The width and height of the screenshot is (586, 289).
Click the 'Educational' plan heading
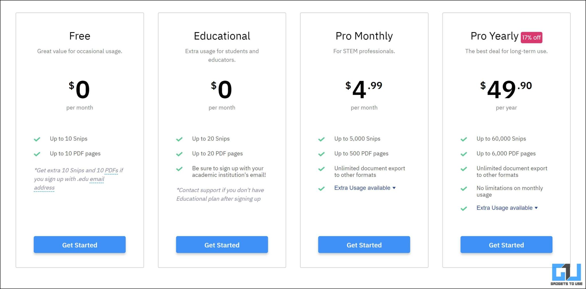tap(222, 36)
